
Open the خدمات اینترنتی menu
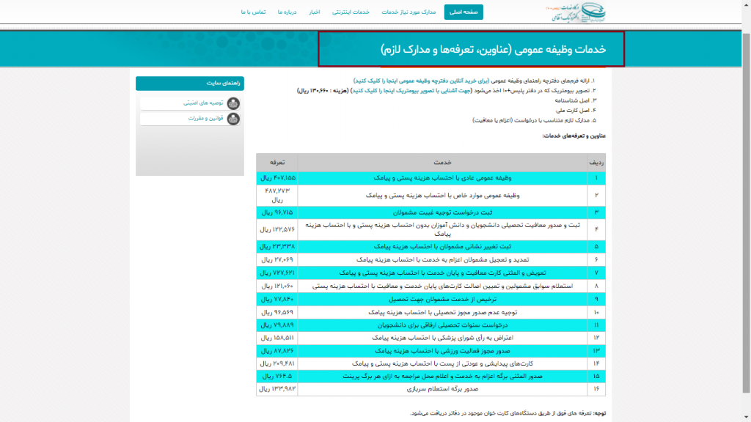pos(351,12)
